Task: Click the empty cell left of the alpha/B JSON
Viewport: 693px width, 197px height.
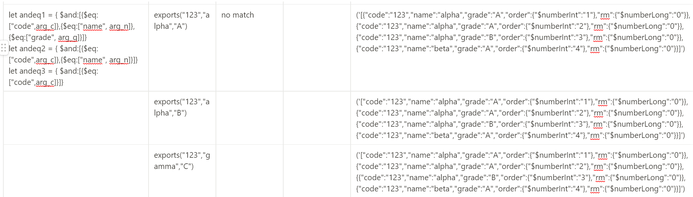Action: pyautogui.click(x=317, y=118)
